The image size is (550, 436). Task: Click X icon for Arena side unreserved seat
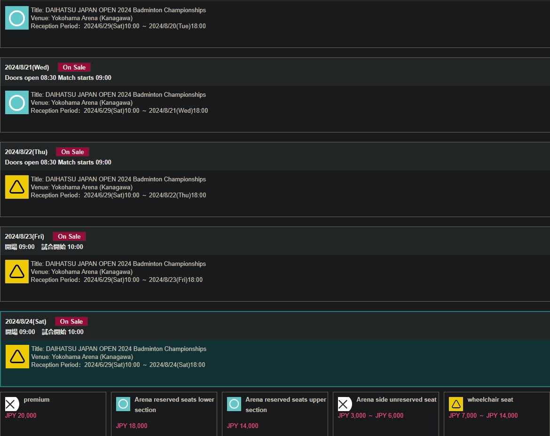(x=345, y=404)
